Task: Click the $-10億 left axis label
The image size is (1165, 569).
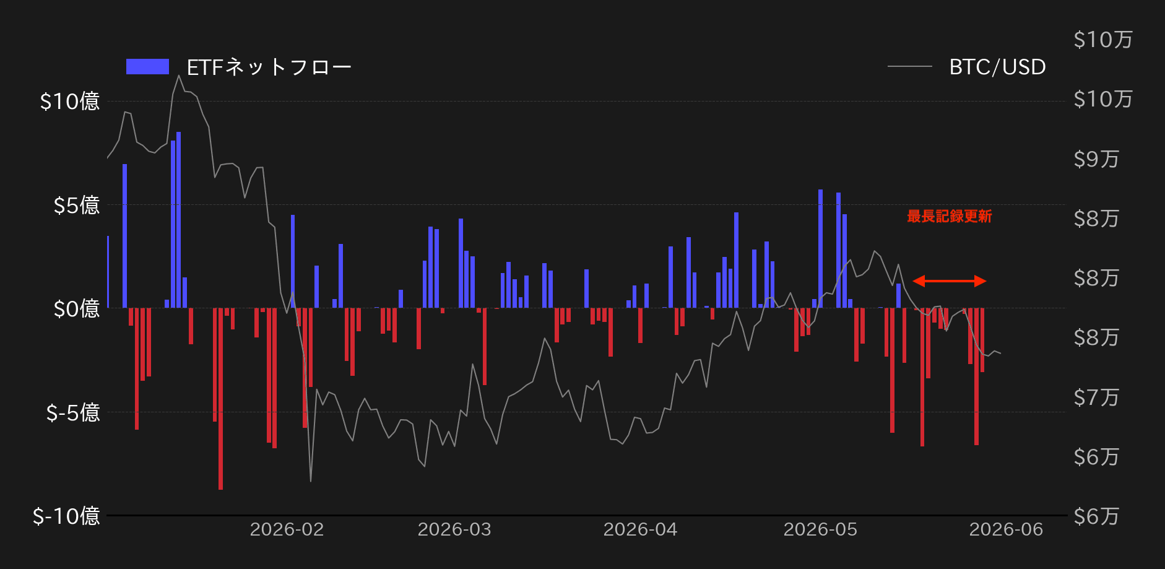Action: (66, 516)
